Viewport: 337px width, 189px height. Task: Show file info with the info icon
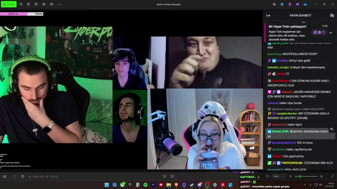click(22, 176)
